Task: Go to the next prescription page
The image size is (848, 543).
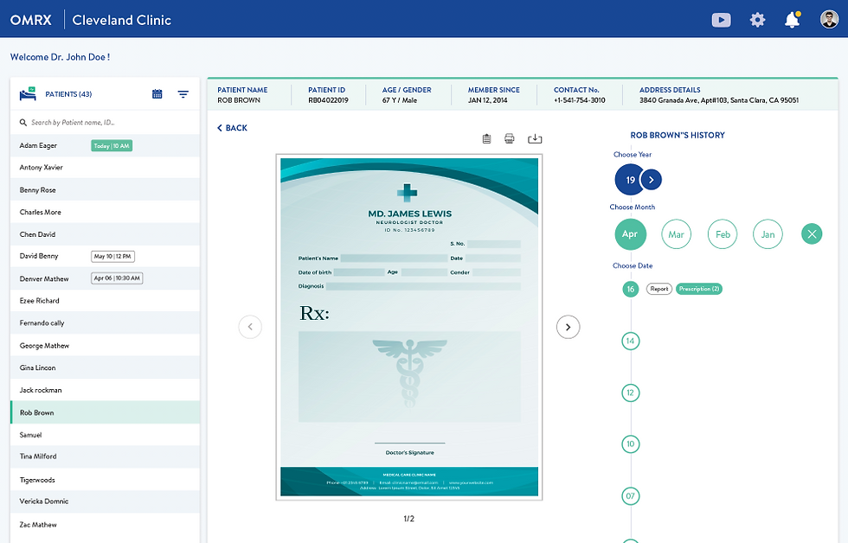Action: coord(568,327)
